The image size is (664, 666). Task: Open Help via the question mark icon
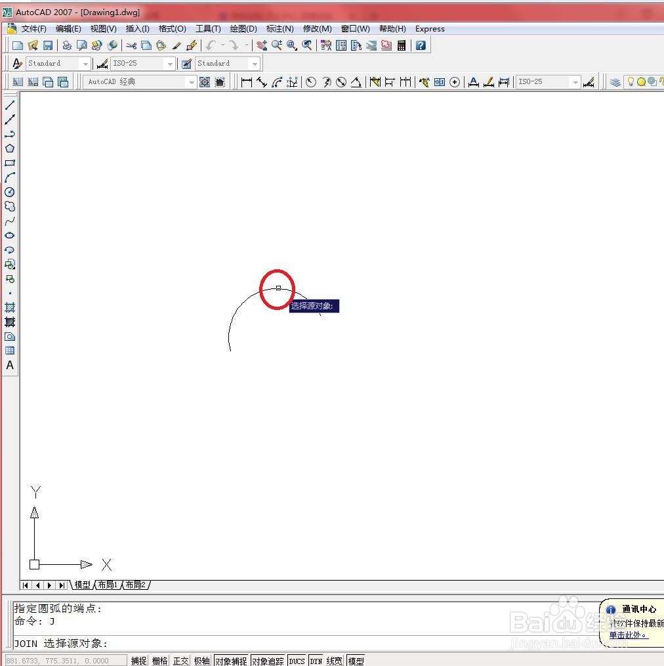click(x=421, y=45)
